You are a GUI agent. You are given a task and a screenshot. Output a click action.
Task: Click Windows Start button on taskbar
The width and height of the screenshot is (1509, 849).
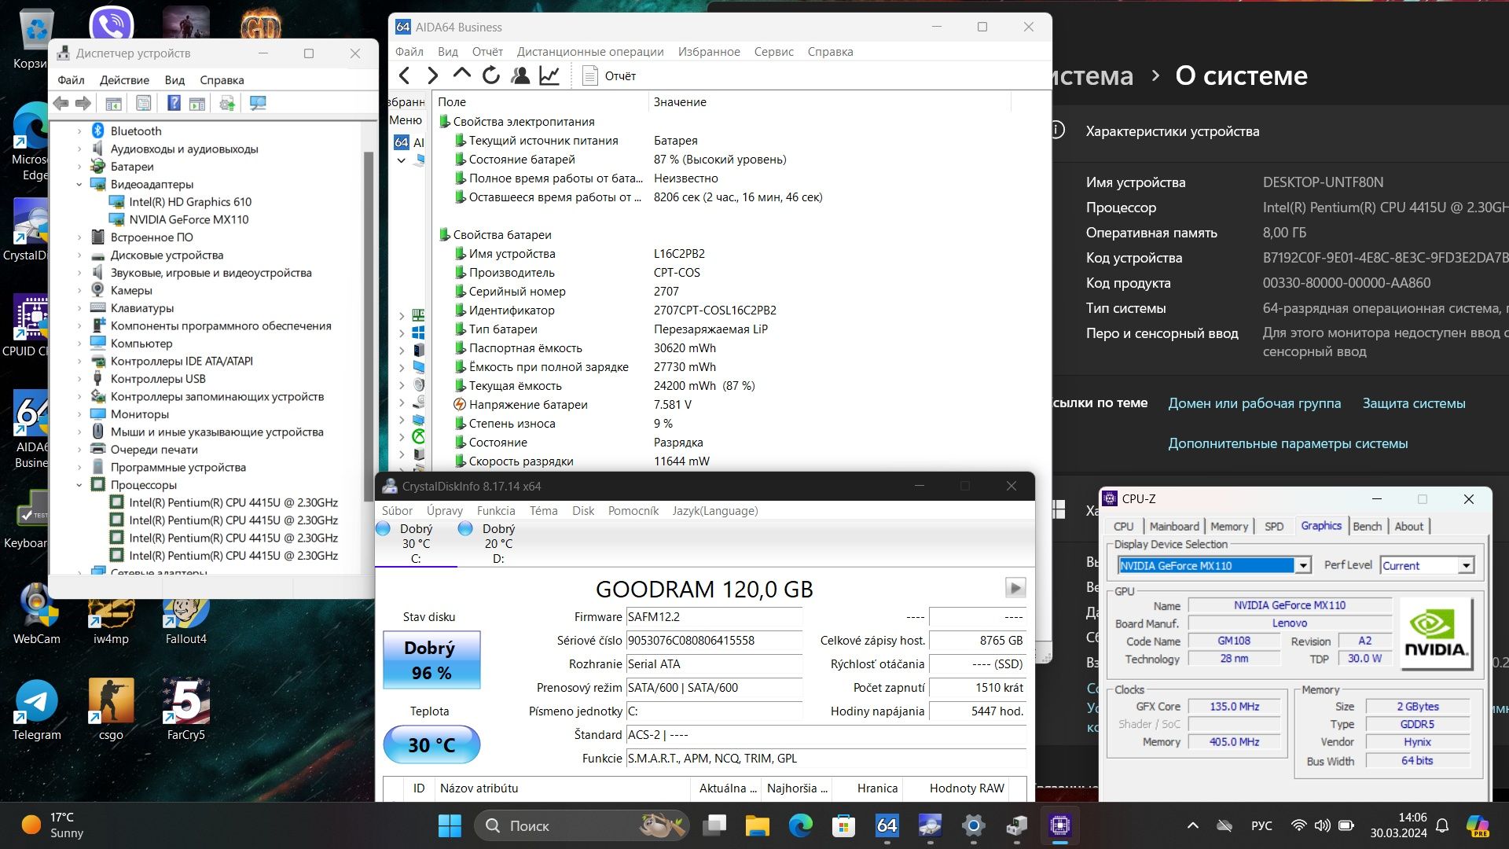click(450, 825)
